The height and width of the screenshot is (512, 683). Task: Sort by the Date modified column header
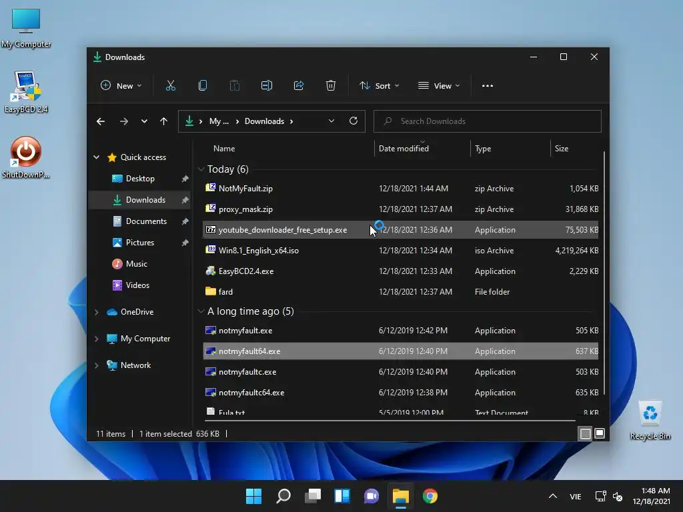[422, 149]
